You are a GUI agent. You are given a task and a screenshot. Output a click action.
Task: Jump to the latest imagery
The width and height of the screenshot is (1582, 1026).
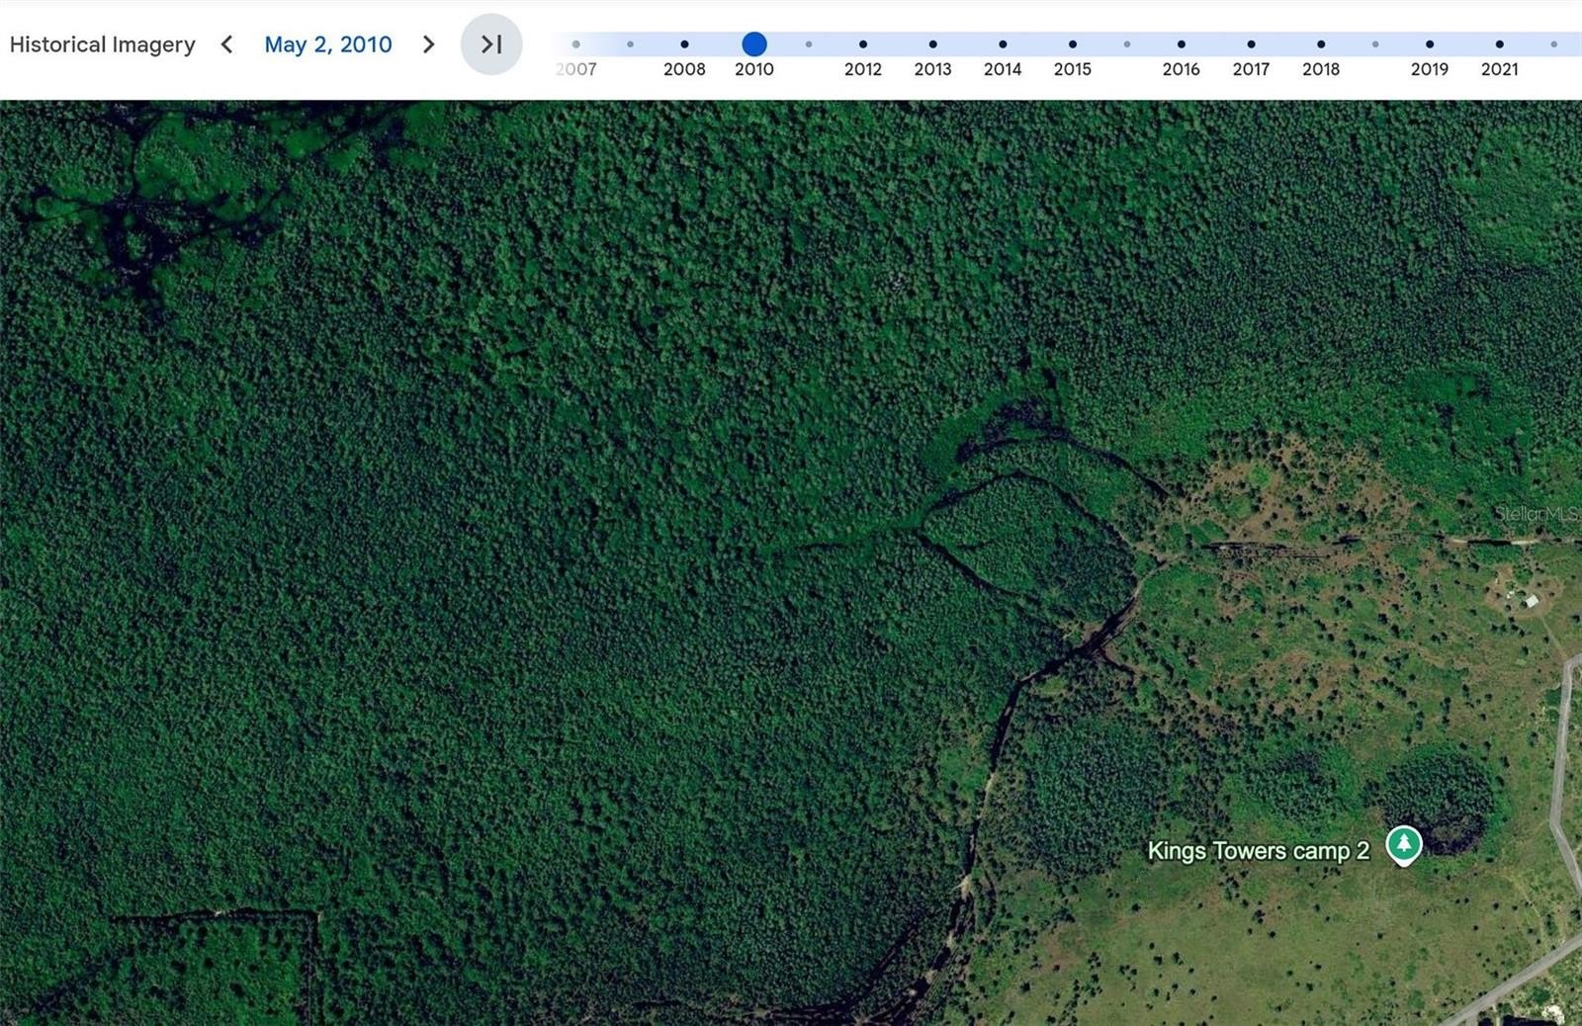(x=491, y=44)
